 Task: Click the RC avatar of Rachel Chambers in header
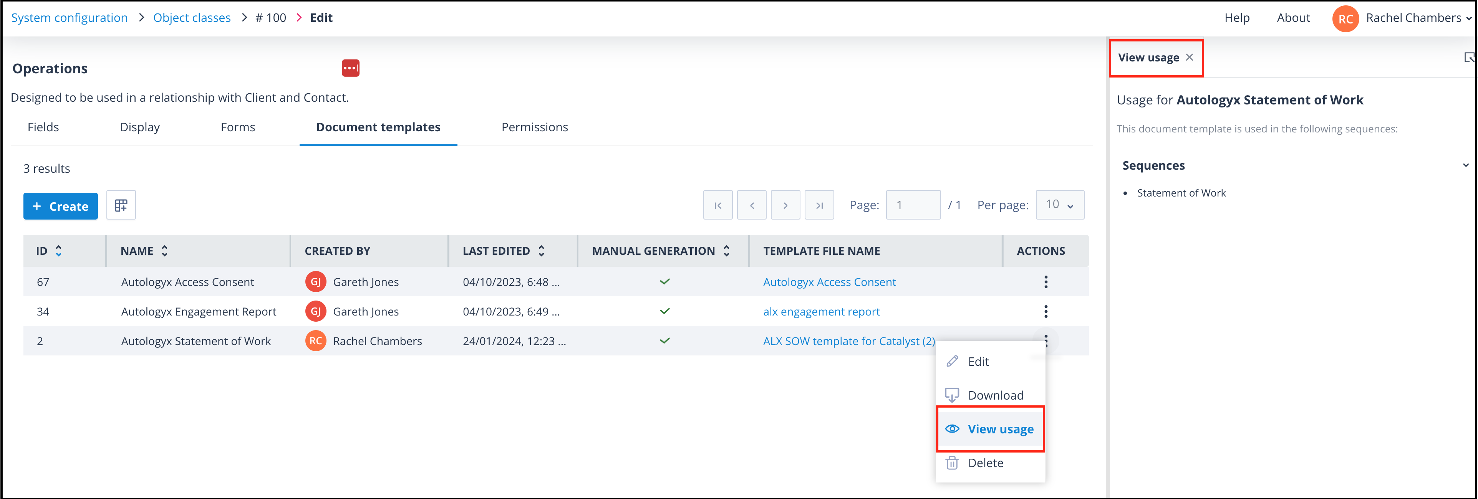pyautogui.click(x=1345, y=18)
